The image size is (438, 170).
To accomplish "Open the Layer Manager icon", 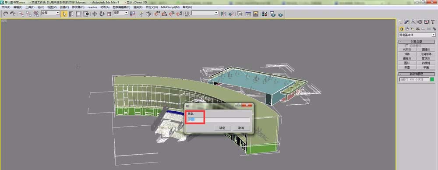I will pyautogui.click(x=240, y=14).
